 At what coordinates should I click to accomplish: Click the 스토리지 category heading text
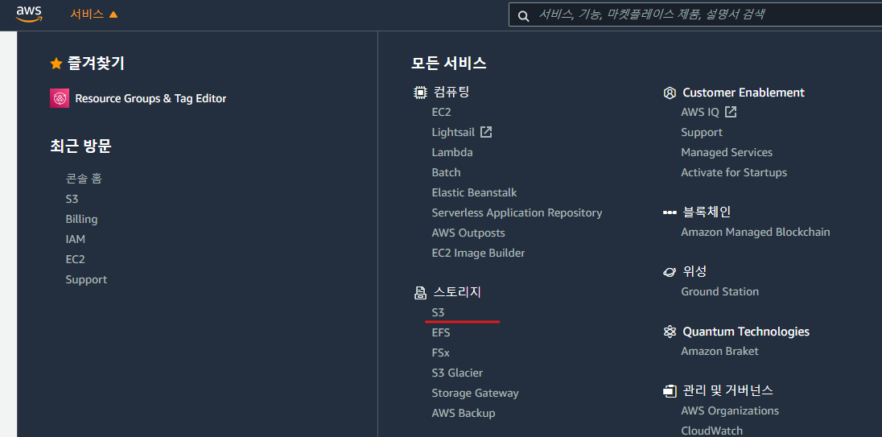[x=457, y=292]
